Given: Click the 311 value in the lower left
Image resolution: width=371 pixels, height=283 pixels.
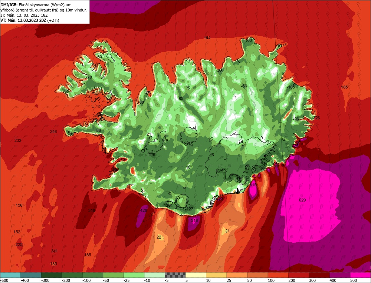Looking at the screenshot, I should 55,251.
